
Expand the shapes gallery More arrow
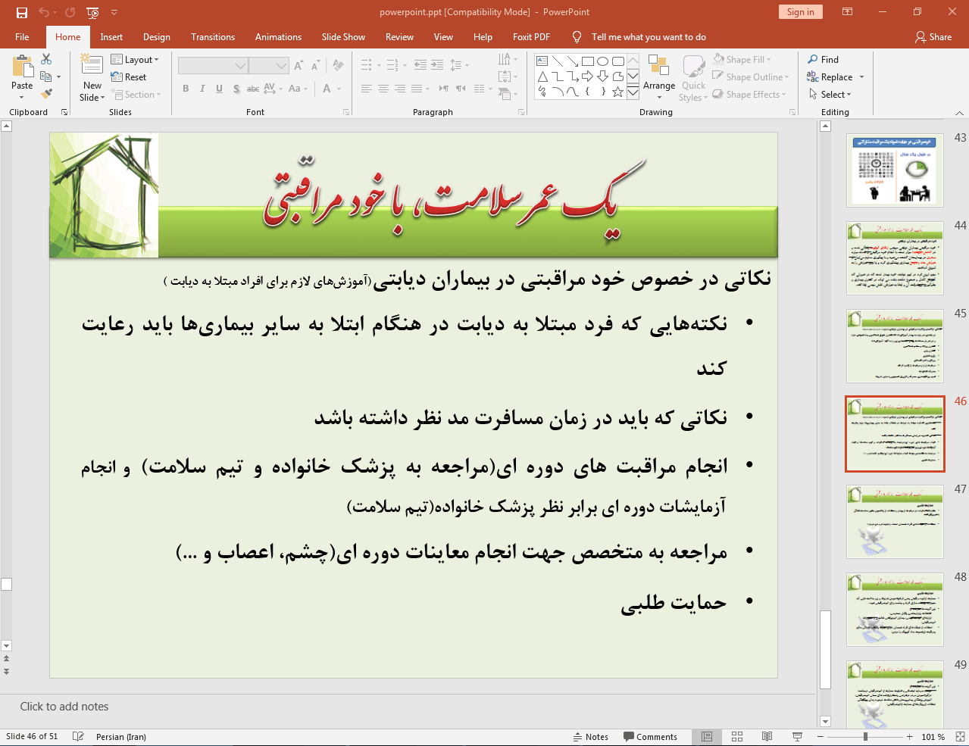633,92
